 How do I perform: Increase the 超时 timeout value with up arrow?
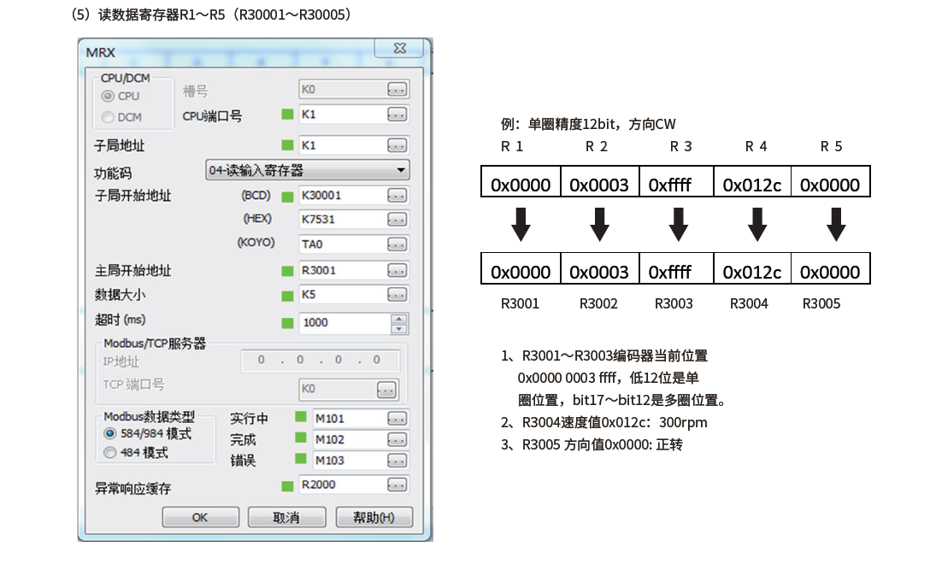pyautogui.click(x=398, y=318)
